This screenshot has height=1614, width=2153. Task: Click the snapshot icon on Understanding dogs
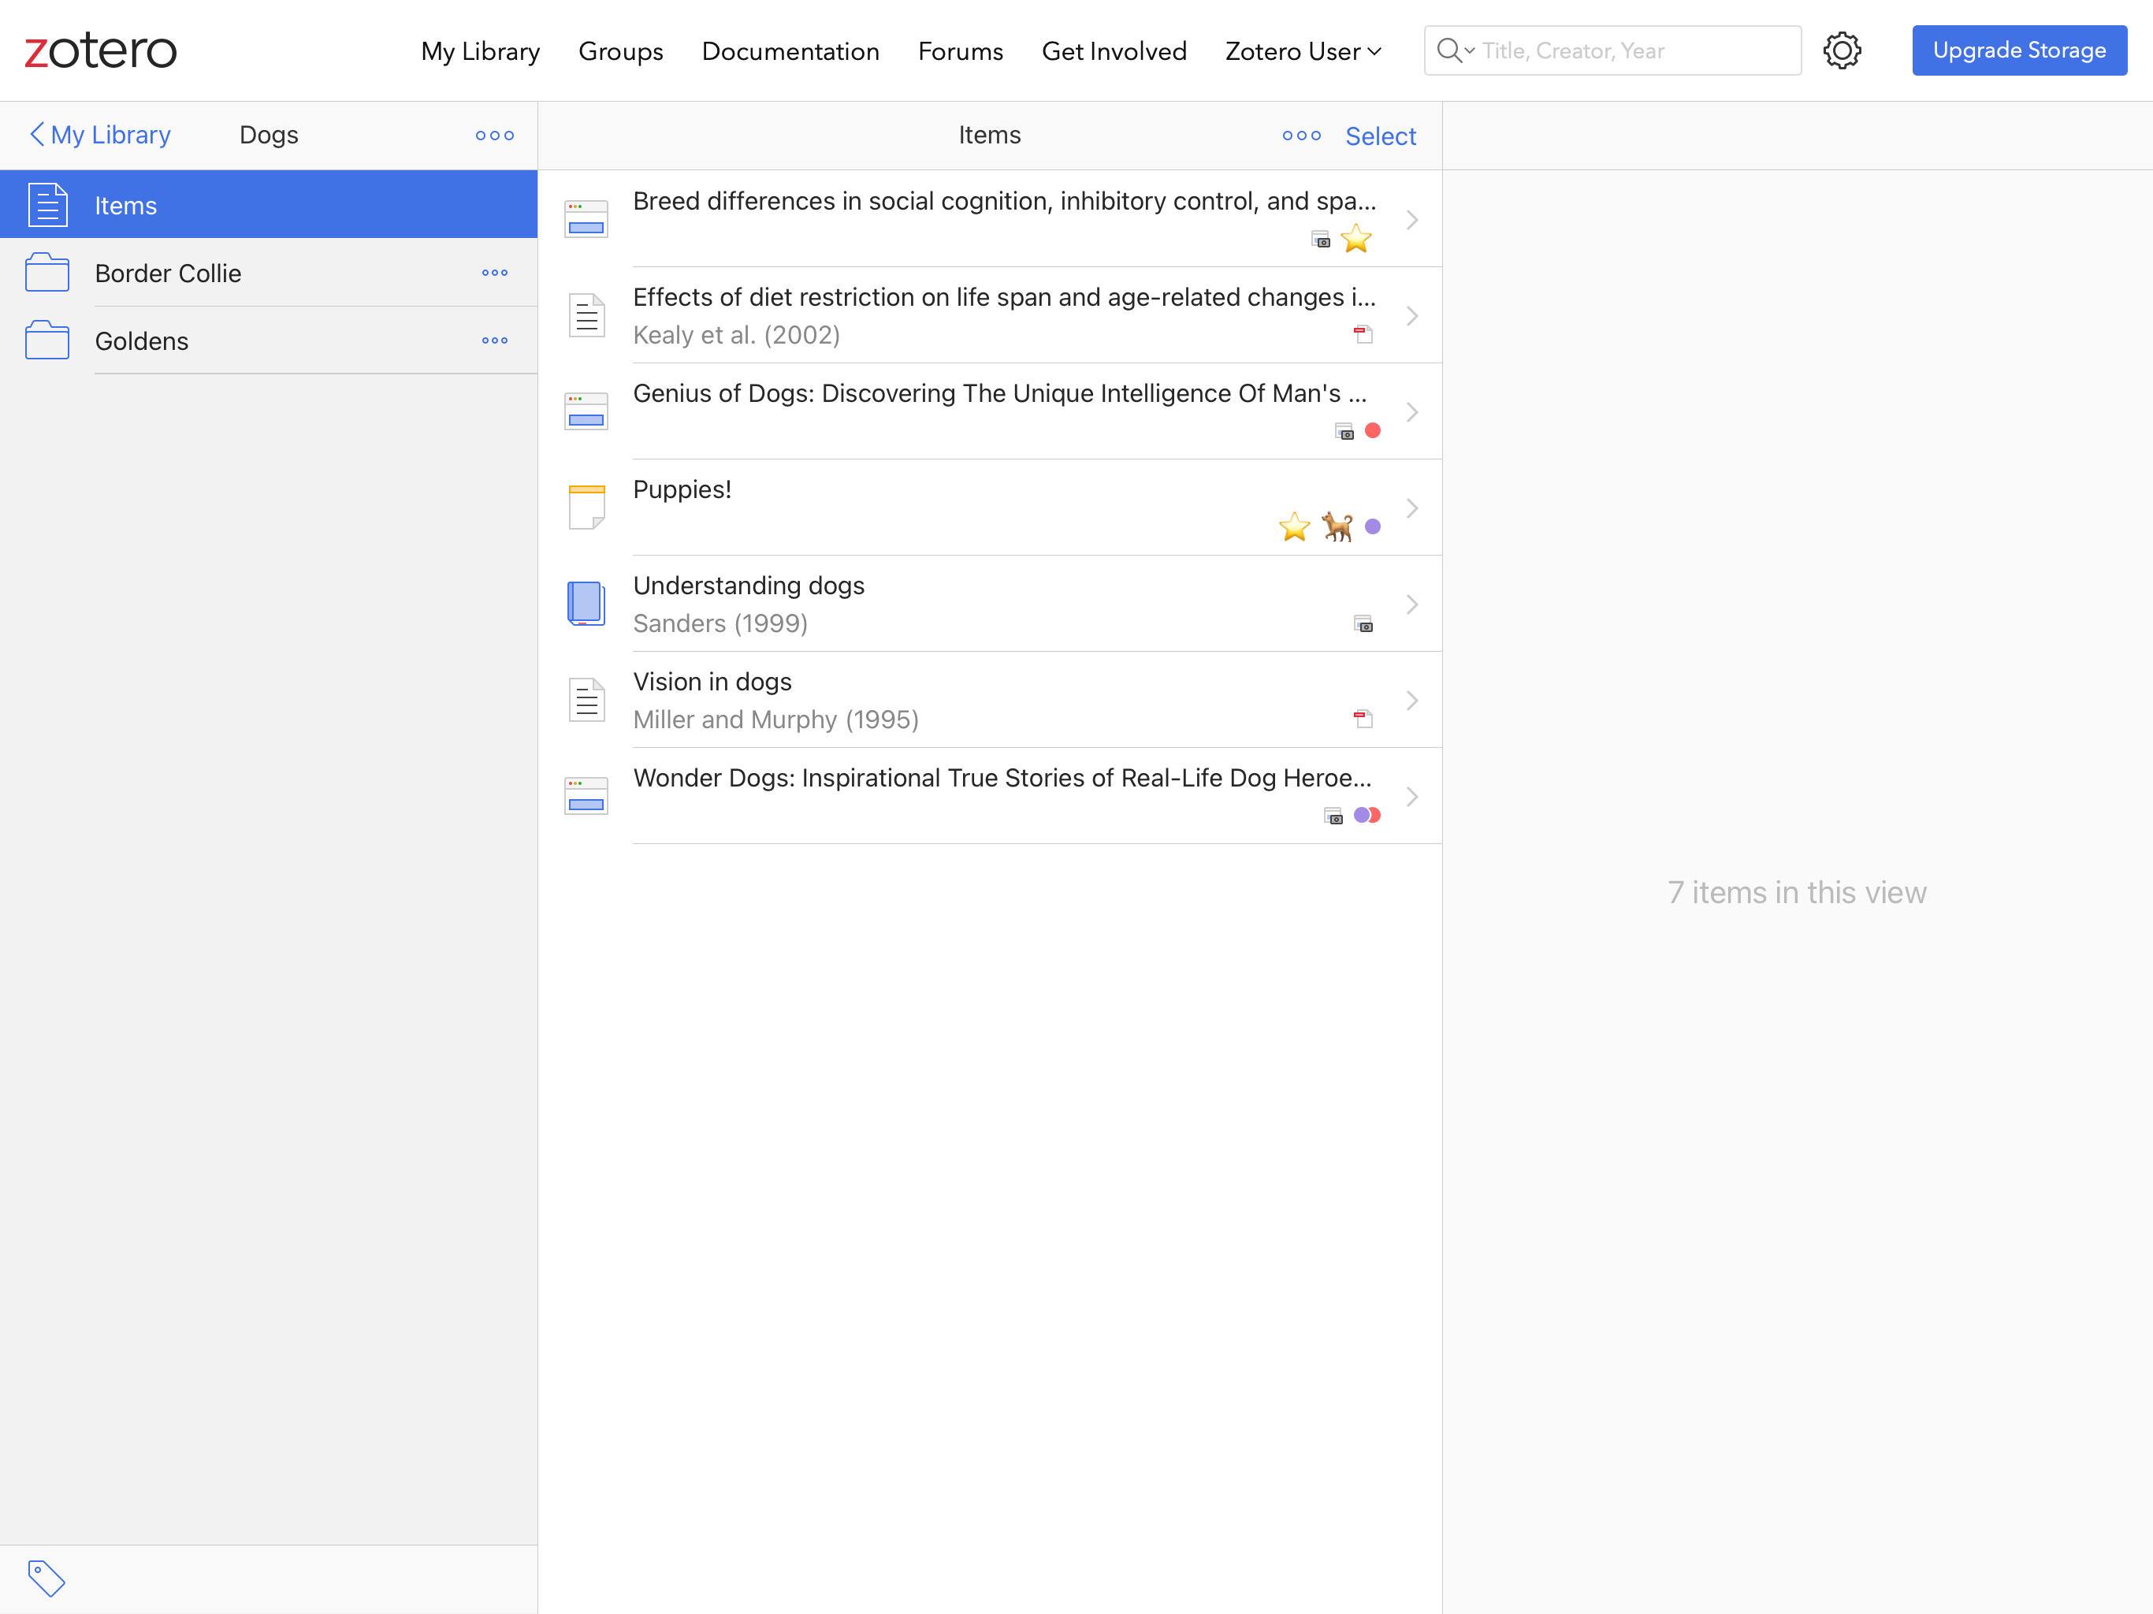tap(1363, 623)
